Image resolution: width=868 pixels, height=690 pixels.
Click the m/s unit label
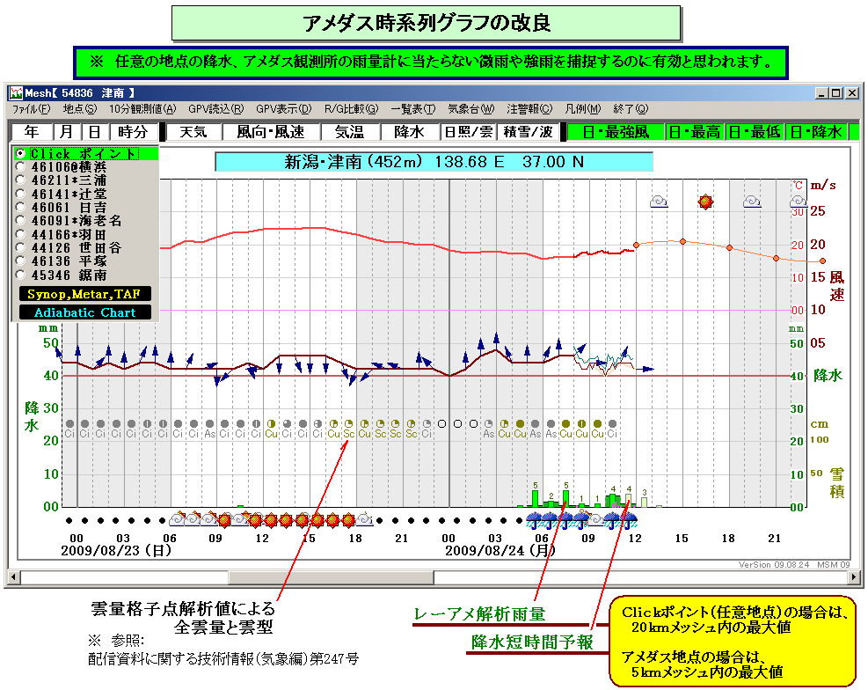[823, 185]
